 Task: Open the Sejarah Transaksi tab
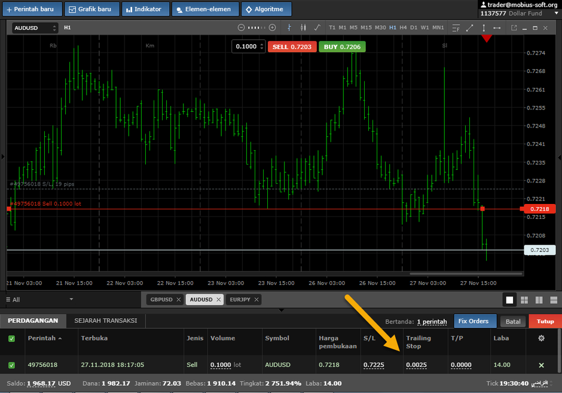tap(106, 321)
